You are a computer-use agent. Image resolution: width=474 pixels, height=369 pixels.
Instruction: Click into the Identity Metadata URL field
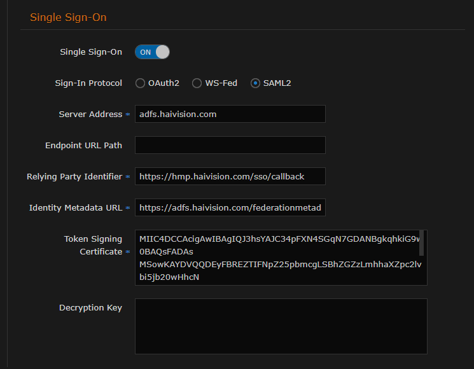pos(230,207)
